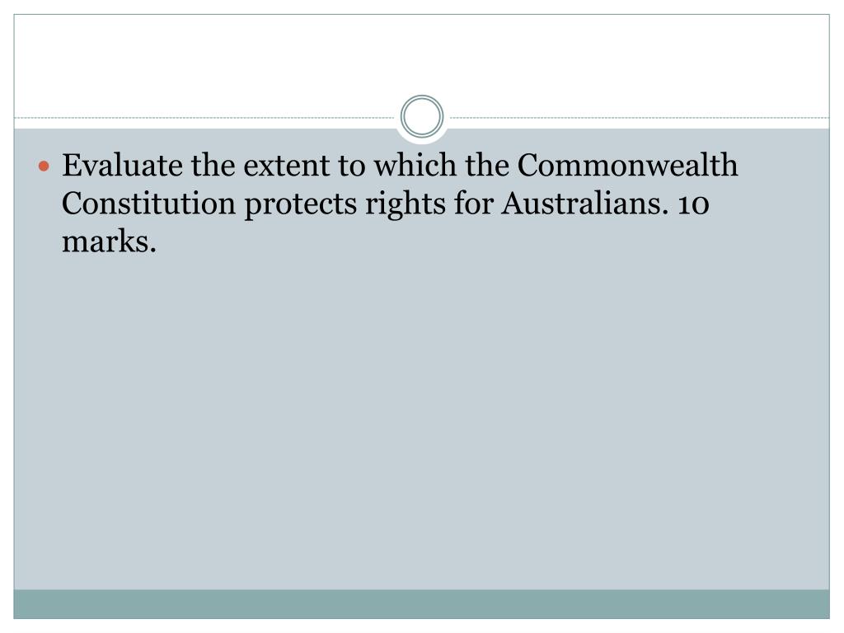Click the dashed divider line right of circle
Viewport: 844px width, 633px height.
(x=640, y=117)
